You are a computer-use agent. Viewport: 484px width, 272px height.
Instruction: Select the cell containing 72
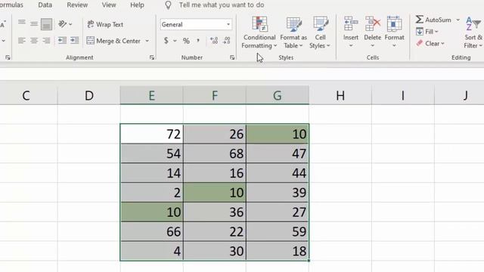point(152,134)
